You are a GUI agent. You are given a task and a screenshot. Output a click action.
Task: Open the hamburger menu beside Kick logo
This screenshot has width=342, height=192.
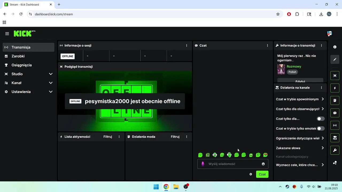[7, 34]
